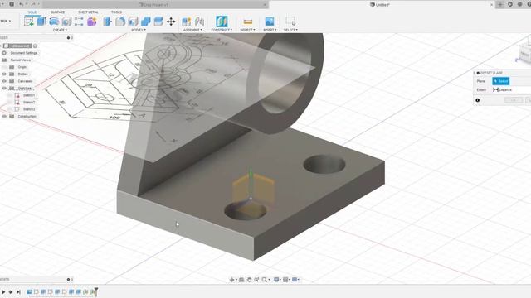Step to end of timeline
This screenshot has width=531, height=298.
[x=18, y=291]
